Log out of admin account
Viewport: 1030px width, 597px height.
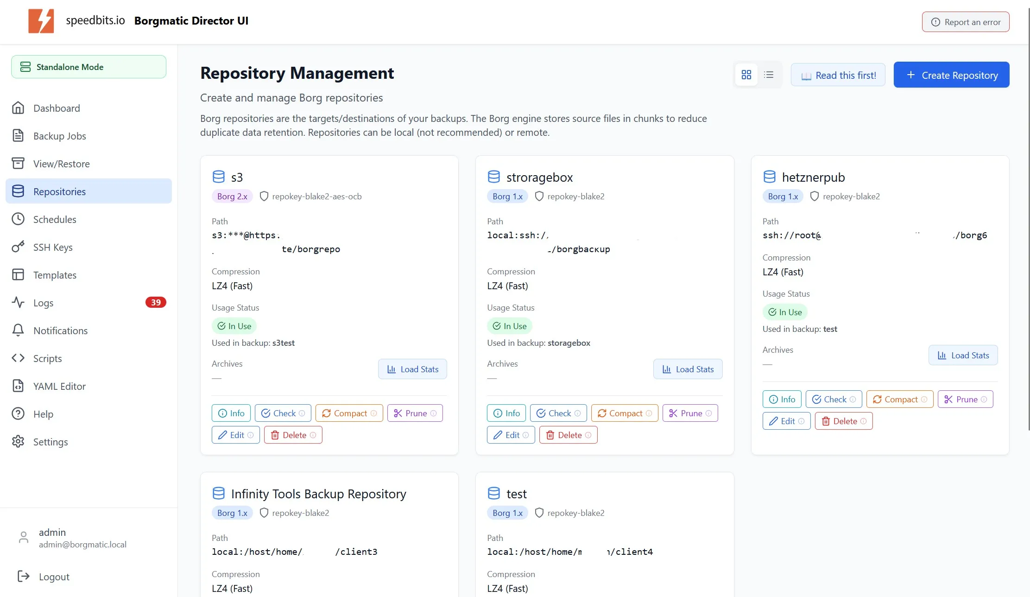click(x=43, y=577)
